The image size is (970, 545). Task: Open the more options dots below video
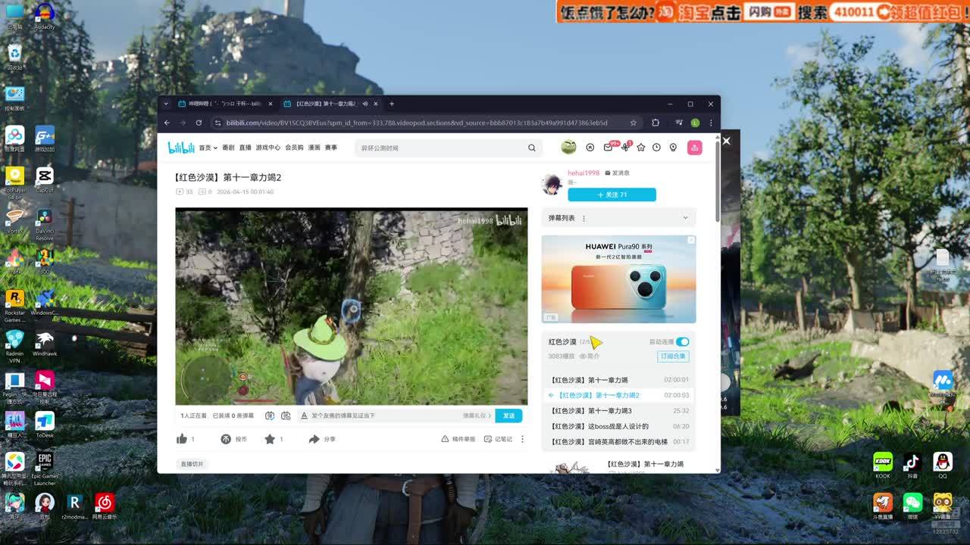tap(522, 439)
